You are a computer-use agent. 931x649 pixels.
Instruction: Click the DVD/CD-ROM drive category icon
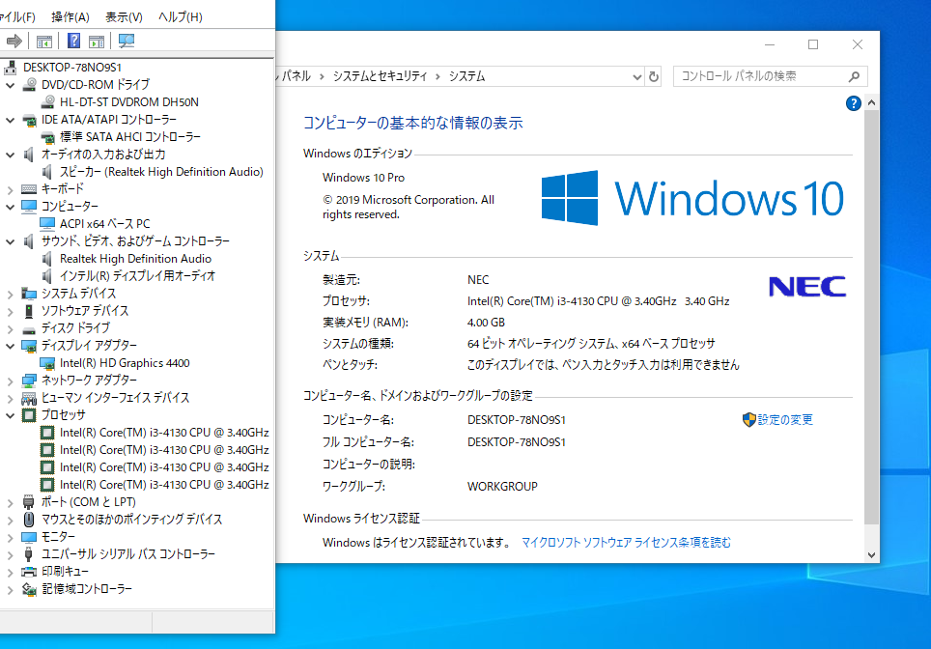pos(29,84)
